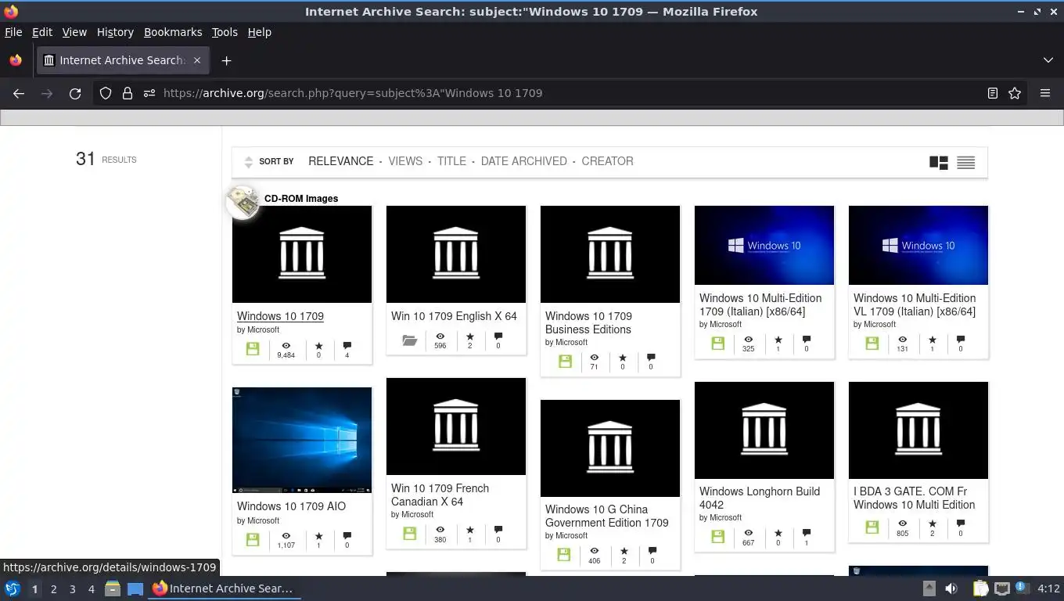Image resolution: width=1064 pixels, height=601 pixels.
Task: Open the History menu
Action: (115, 32)
